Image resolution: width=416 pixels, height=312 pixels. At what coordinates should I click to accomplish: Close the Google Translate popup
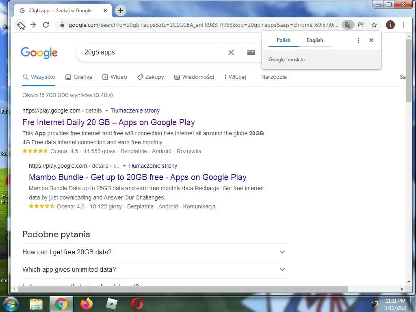(371, 40)
